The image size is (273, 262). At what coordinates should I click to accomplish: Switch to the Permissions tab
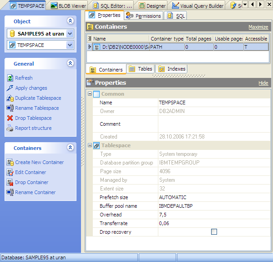pos(143,15)
